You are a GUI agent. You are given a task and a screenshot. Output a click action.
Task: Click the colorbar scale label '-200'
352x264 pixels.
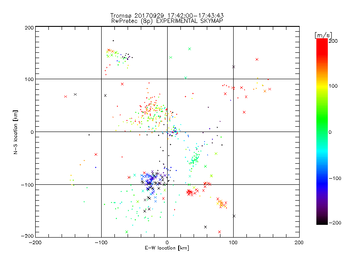click(335, 223)
